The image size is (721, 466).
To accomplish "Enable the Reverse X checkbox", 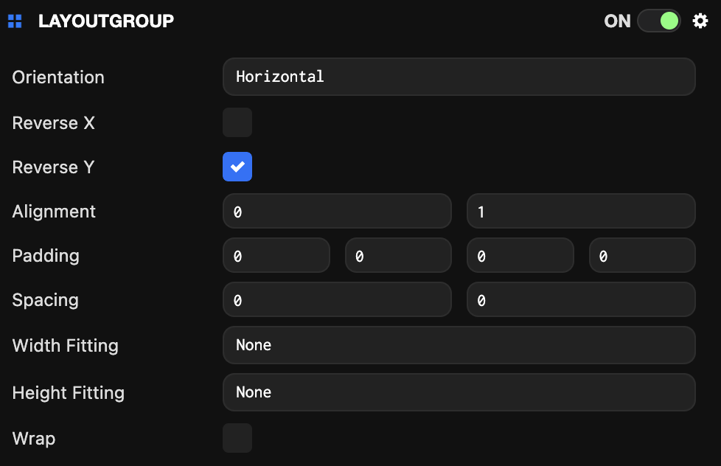I will (237, 122).
